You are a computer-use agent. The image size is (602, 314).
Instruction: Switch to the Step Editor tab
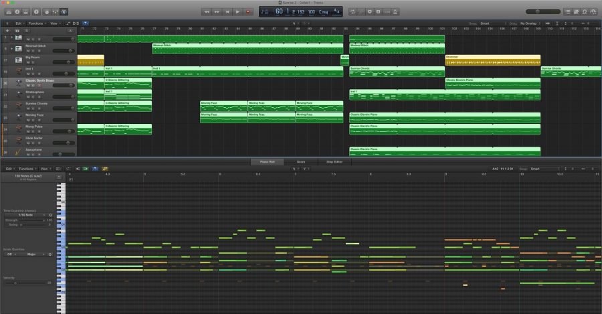[x=334, y=162]
